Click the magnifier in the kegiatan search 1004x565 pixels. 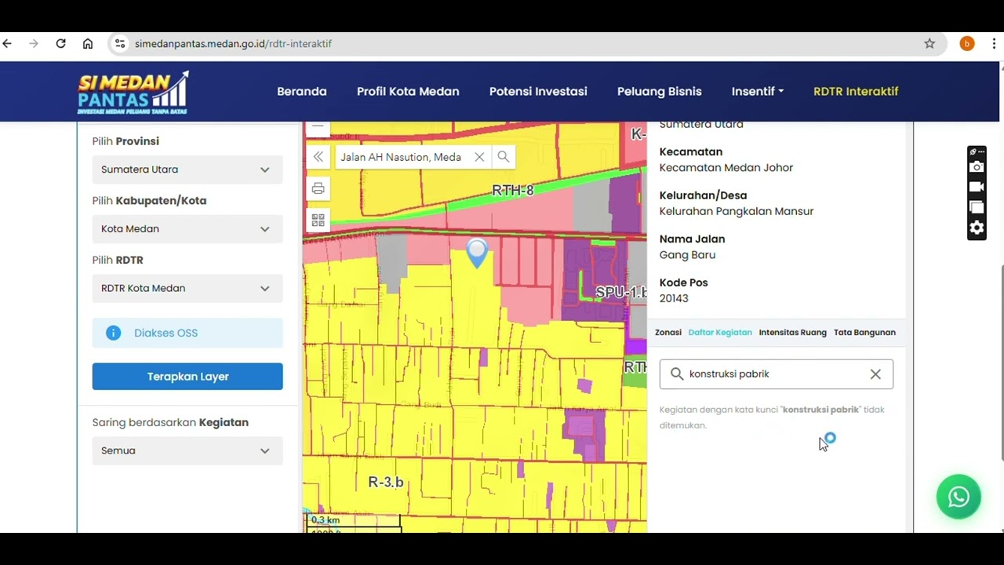pos(677,374)
